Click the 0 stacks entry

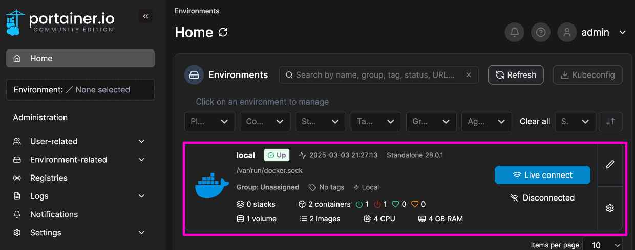click(256, 204)
